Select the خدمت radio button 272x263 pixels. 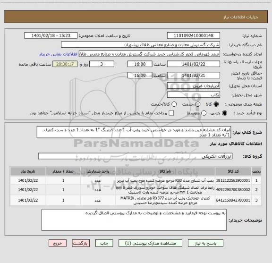pyautogui.click(x=198, y=104)
